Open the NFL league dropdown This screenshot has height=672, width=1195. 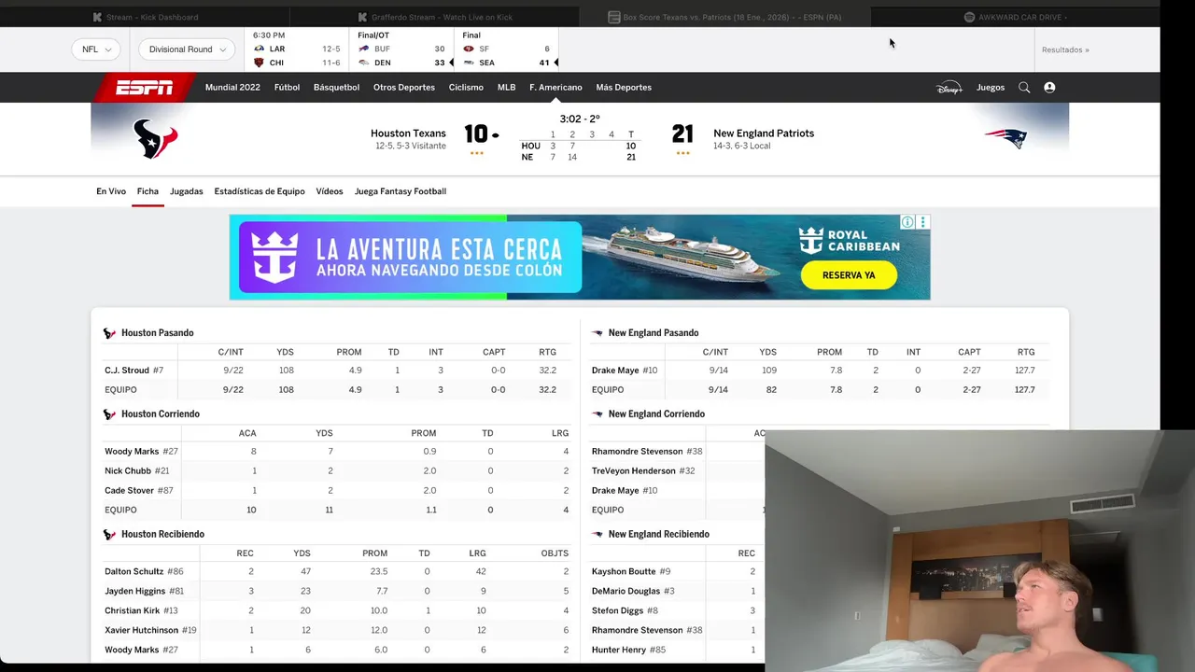pos(96,49)
